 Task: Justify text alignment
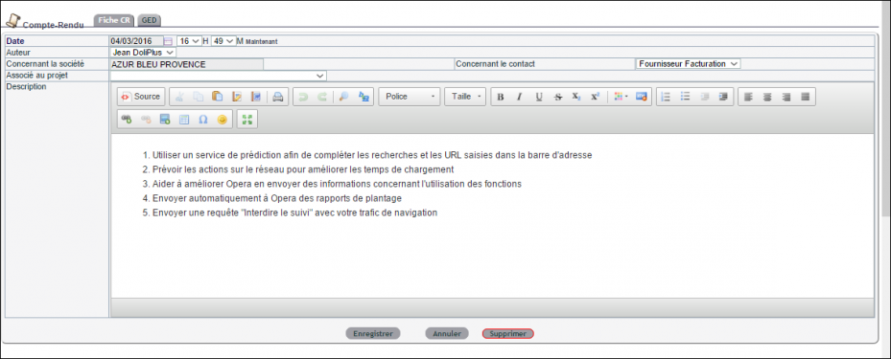pos(806,97)
